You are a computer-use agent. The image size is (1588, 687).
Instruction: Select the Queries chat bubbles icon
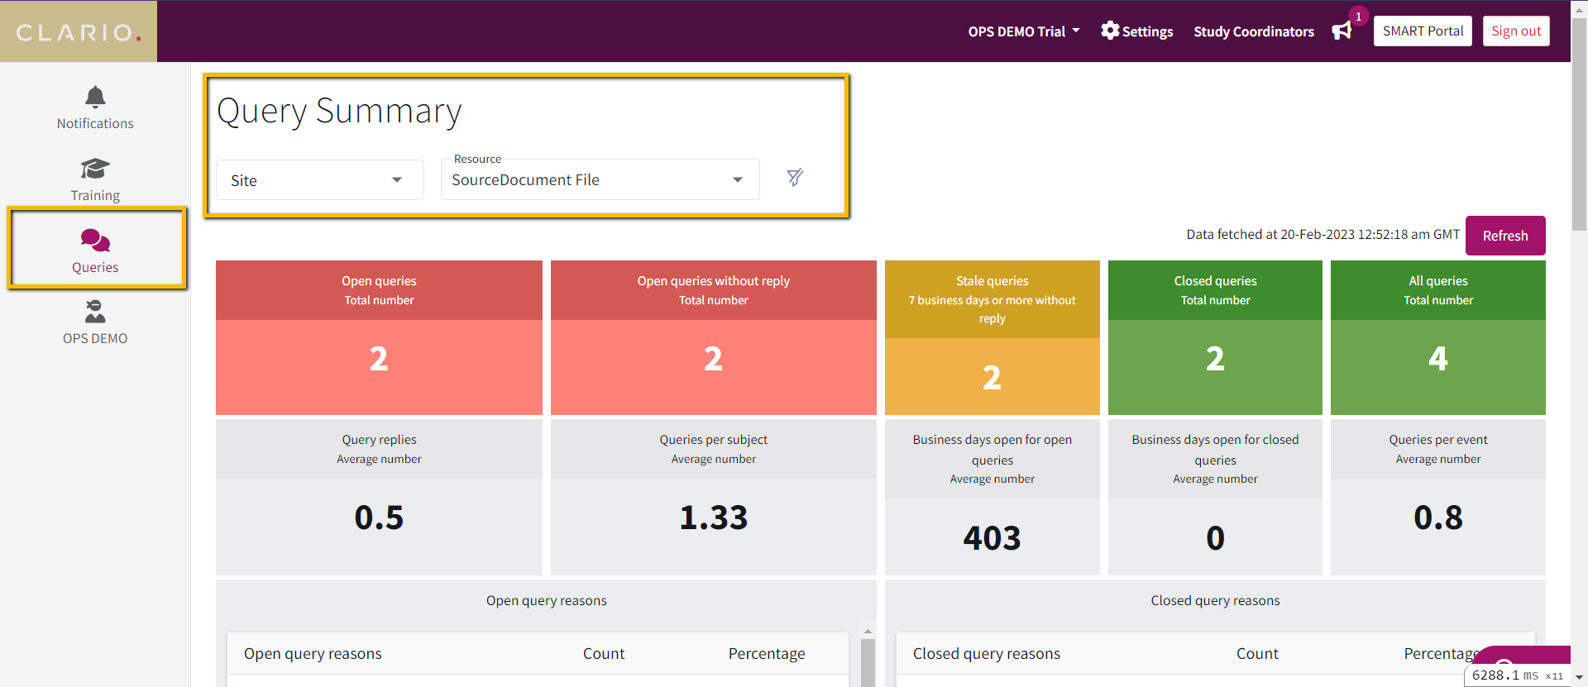coord(95,241)
